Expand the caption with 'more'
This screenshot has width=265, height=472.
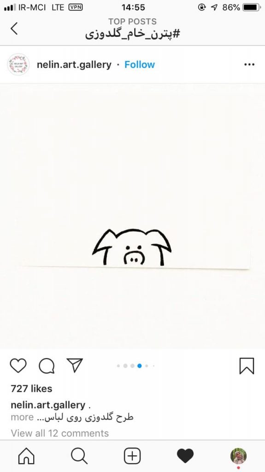[x=22, y=417]
